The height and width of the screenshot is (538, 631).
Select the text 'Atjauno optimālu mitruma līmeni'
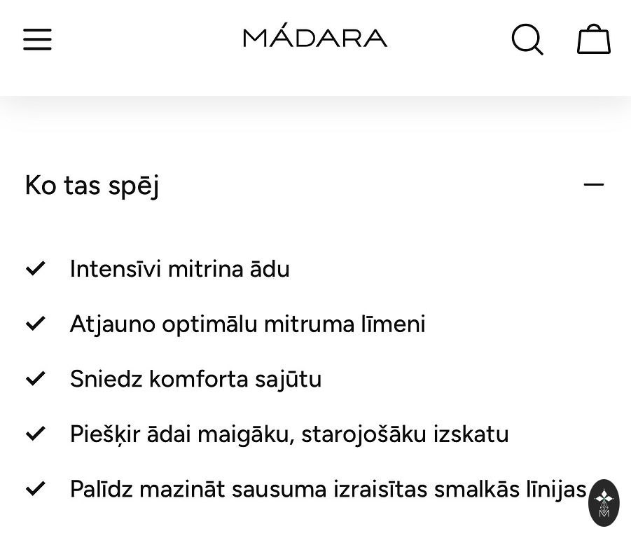[247, 324]
